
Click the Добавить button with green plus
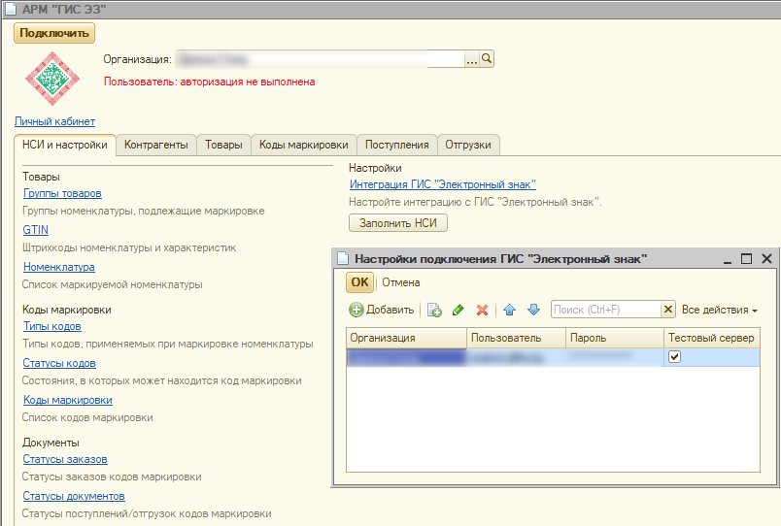[x=383, y=310]
